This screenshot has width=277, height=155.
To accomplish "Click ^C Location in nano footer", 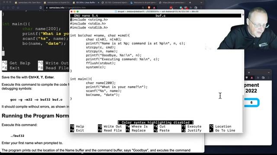I will coord(220,126).
